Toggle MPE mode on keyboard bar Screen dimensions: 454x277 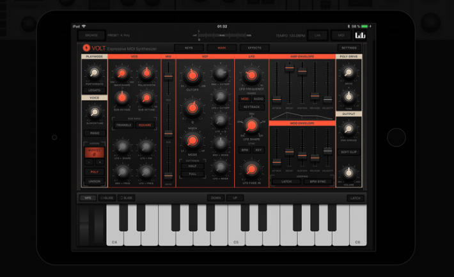click(88, 198)
